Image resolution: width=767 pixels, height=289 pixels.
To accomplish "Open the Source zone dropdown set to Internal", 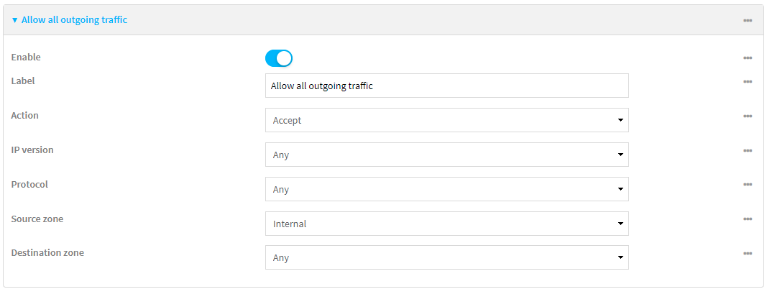I will (446, 224).
